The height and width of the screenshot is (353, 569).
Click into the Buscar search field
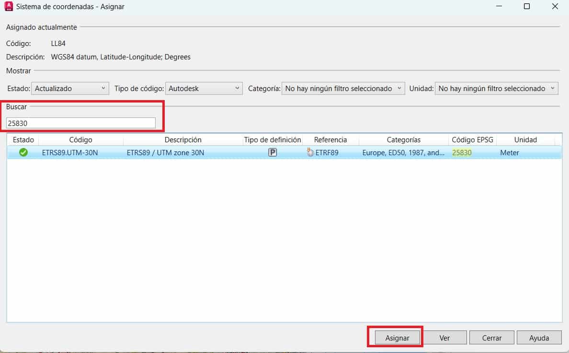pos(80,123)
